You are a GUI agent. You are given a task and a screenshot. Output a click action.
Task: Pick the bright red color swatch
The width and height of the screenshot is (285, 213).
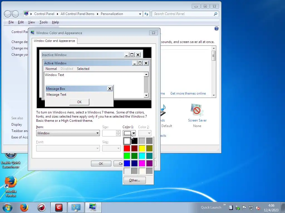pyautogui.click(x=127, y=148)
